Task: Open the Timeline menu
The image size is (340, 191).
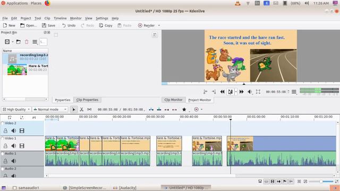Action: [60, 18]
